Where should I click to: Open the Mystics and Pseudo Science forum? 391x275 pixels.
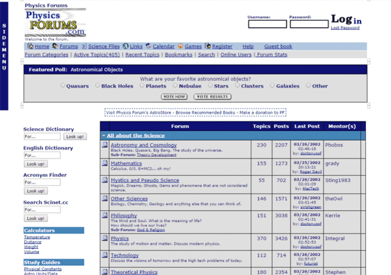point(145,180)
